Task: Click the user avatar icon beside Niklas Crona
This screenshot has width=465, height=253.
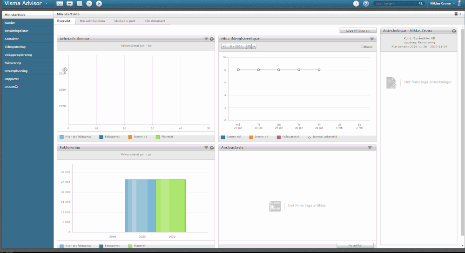Action: tap(460, 3)
